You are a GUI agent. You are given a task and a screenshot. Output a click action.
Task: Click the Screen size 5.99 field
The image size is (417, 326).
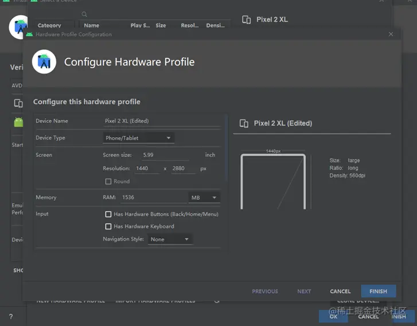(165, 155)
